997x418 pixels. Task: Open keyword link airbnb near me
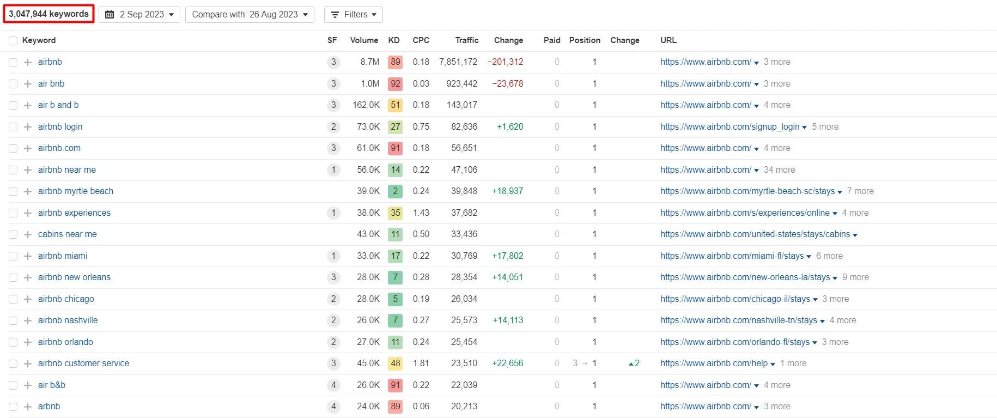click(x=67, y=170)
